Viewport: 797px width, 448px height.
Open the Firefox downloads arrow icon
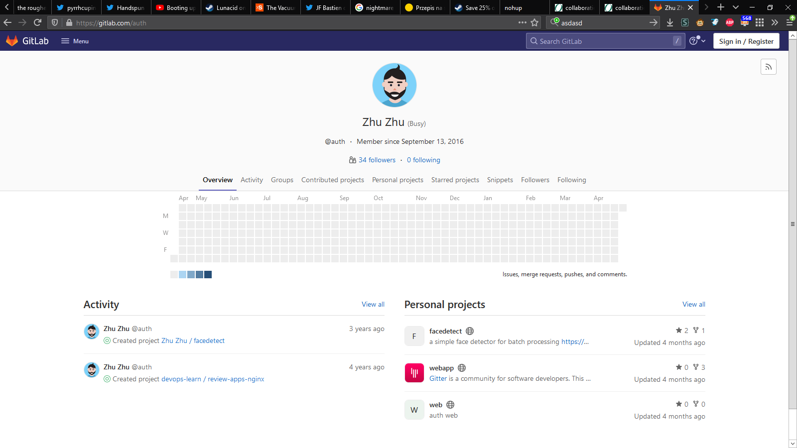670,22
